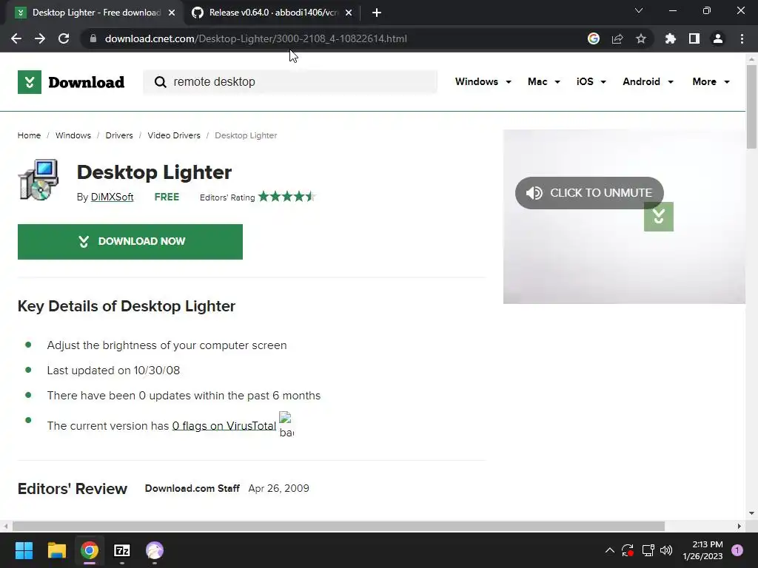Click the broken badge image after VirusTotal
The height and width of the screenshot is (568, 758).
coord(286,424)
